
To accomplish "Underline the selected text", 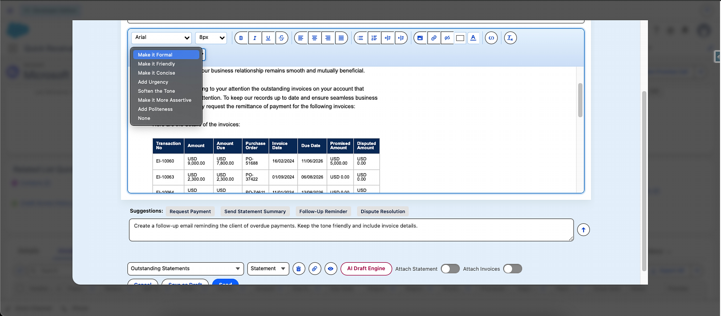I will tap(268, 38).
